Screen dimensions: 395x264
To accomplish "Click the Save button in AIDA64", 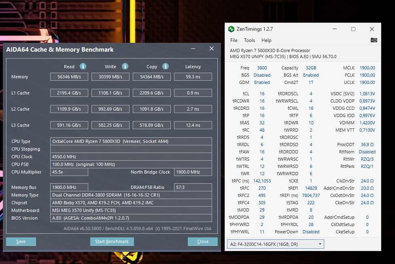I will (21, 241).
